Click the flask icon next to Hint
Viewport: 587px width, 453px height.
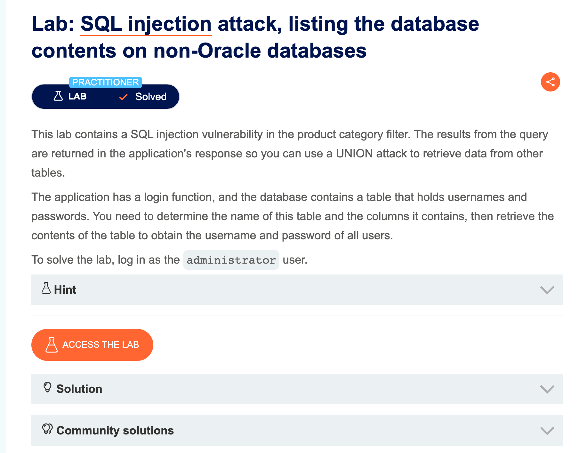(46, 288)
